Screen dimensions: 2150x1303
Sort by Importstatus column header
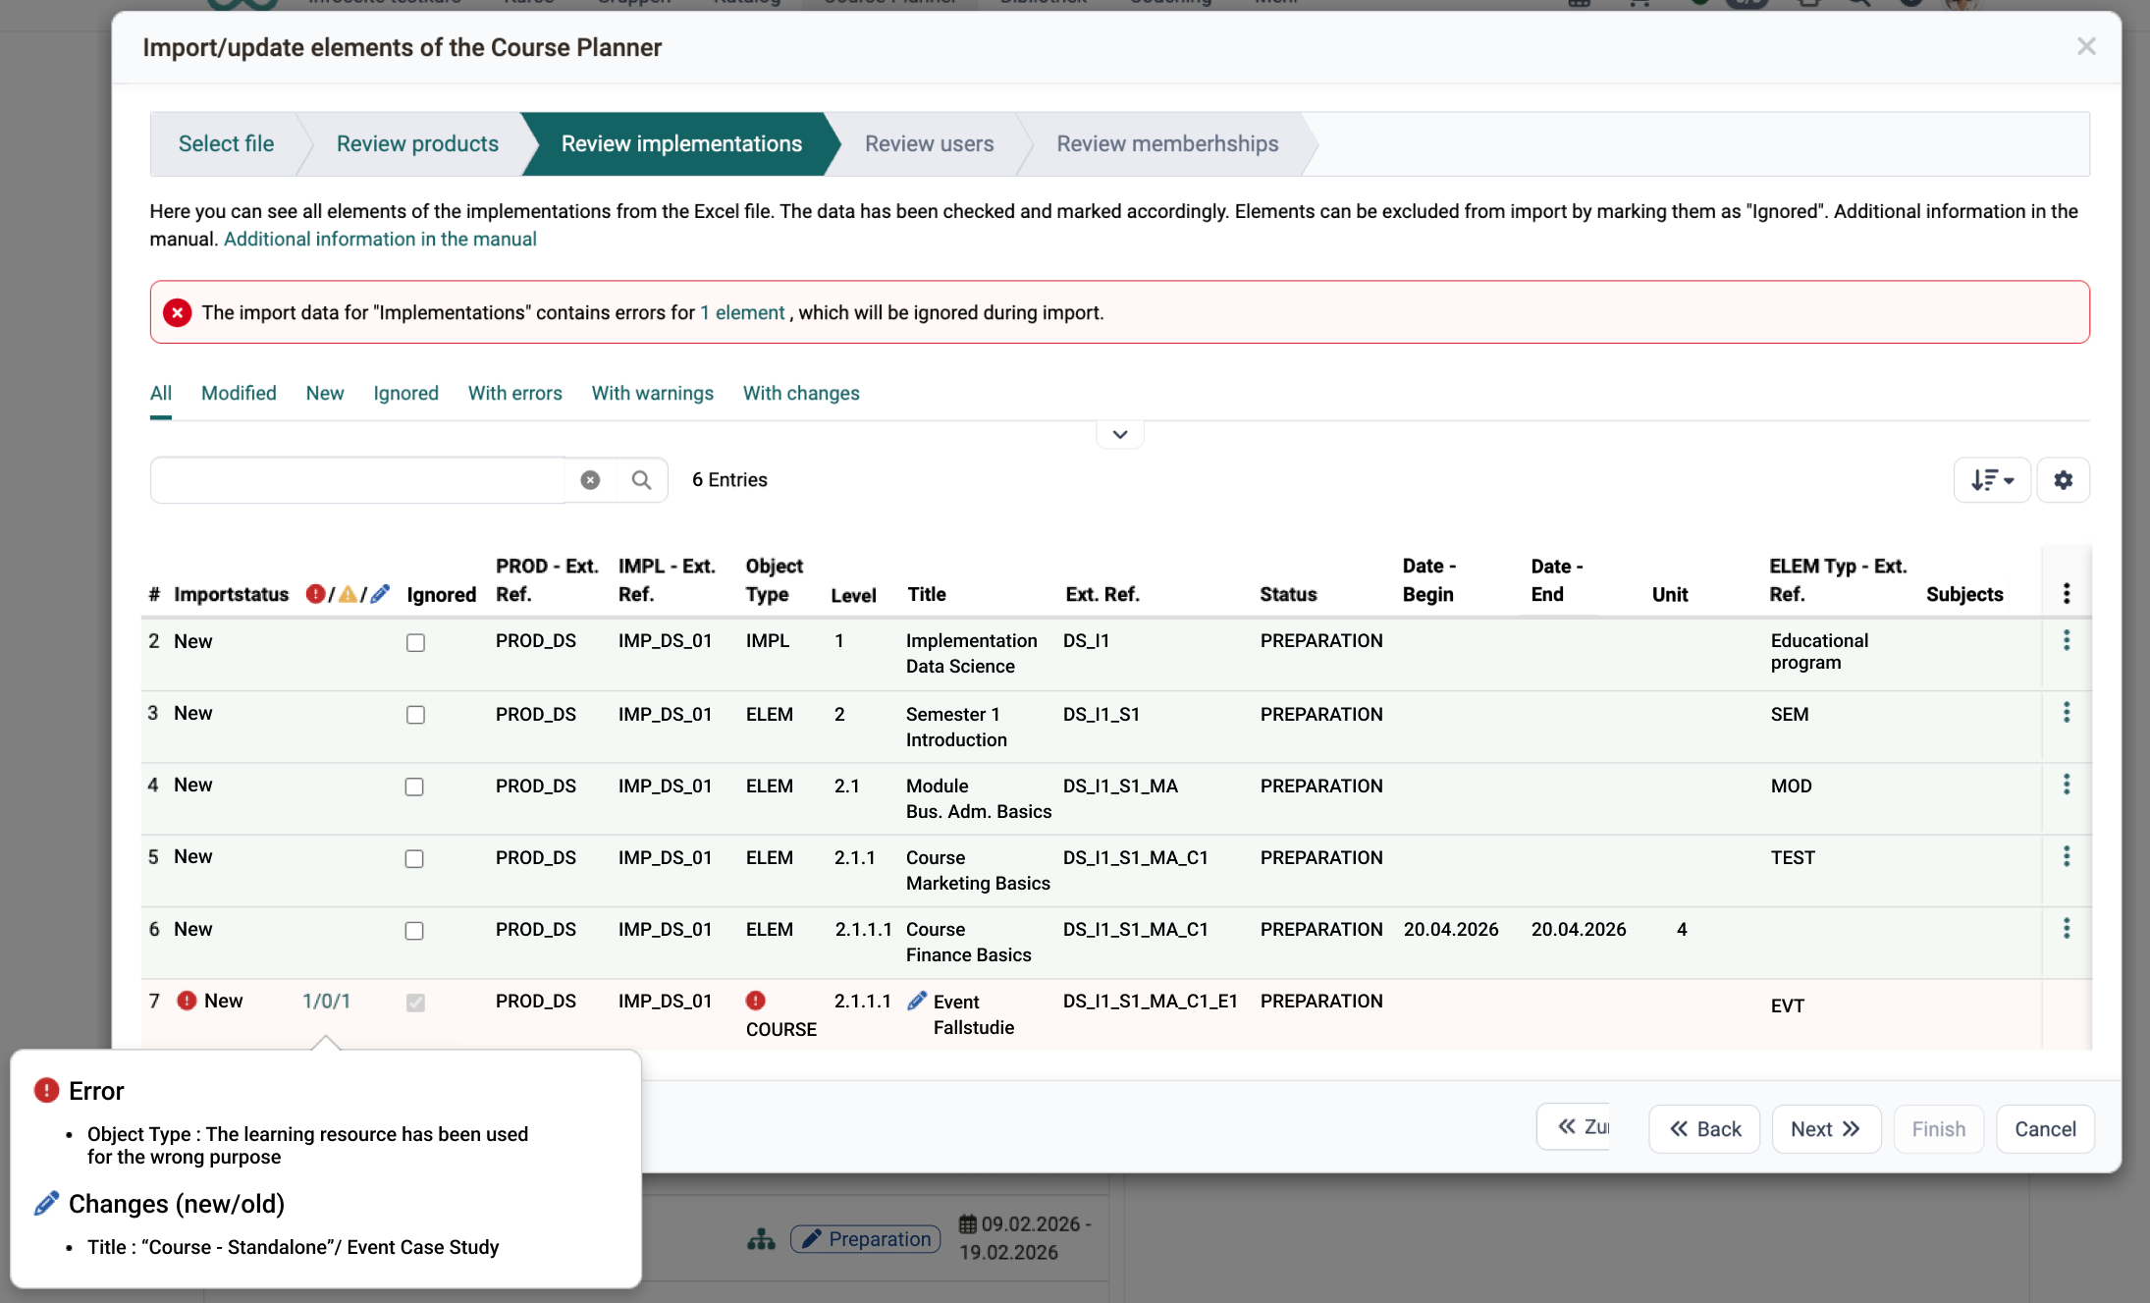(231, 594)
